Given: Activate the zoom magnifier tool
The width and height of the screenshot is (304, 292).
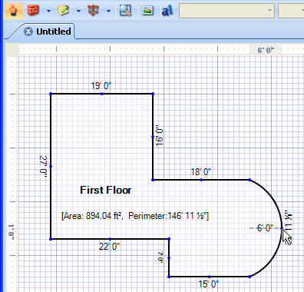Looking at the screenshot, I should [125, 11].
